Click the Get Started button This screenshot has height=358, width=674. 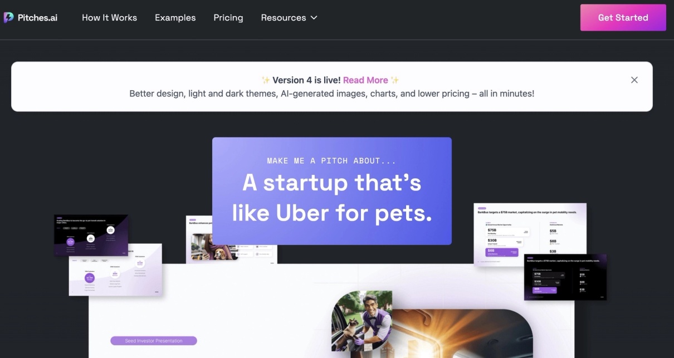[x=623, y=18]
